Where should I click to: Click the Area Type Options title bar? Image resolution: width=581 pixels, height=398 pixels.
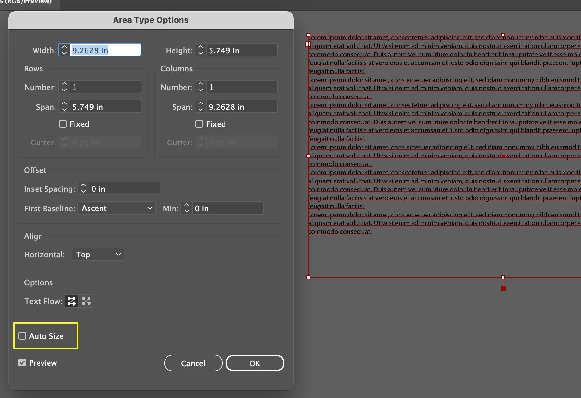point(151,20)
